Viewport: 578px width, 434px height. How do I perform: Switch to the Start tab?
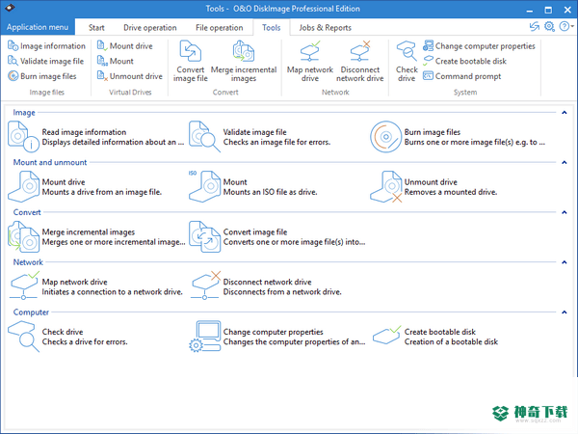[96, 28]
